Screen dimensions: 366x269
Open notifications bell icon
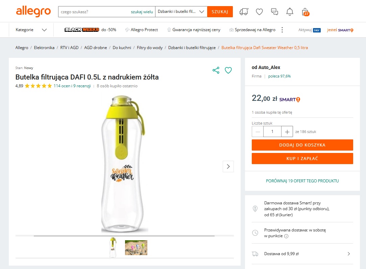290,12
